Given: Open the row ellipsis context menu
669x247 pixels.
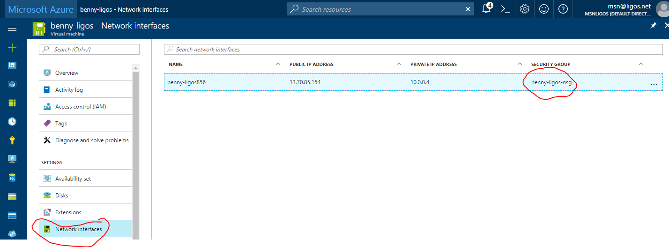Looking at the screenshot, I should (654, 84).
